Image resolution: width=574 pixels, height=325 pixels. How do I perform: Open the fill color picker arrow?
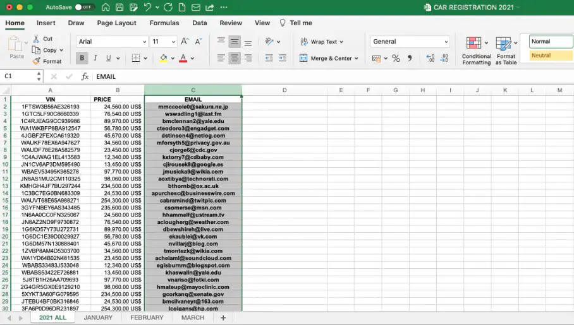(x=173, y=58)
